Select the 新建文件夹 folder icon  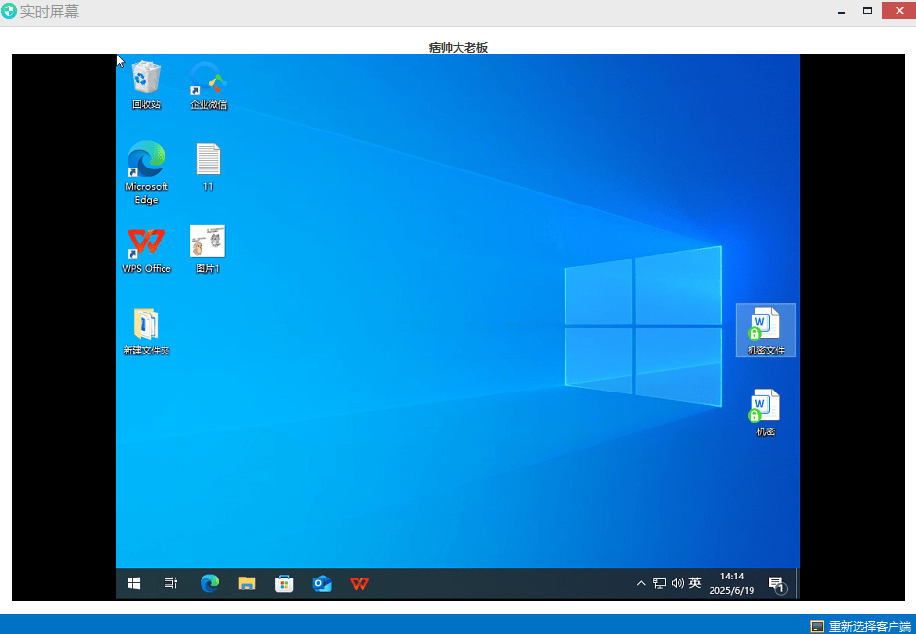(146, 324)
